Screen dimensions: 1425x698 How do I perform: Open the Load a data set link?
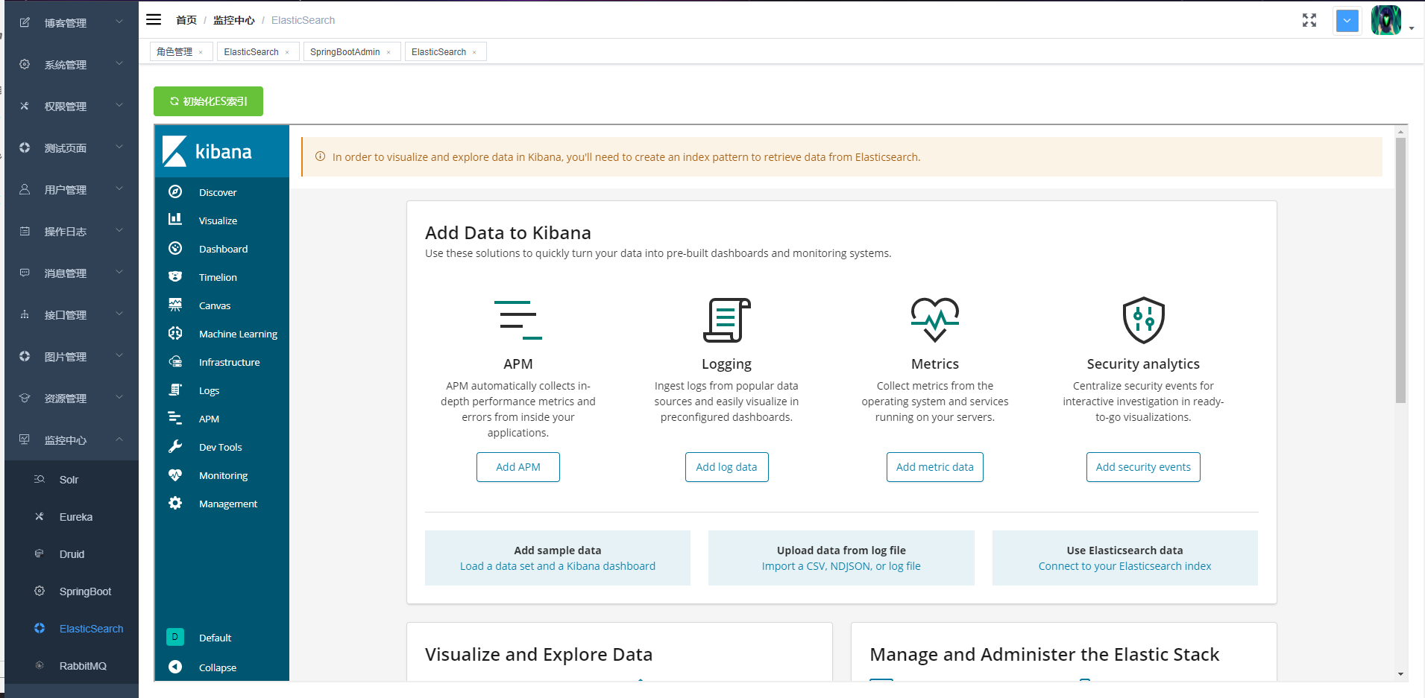[557, 566]
